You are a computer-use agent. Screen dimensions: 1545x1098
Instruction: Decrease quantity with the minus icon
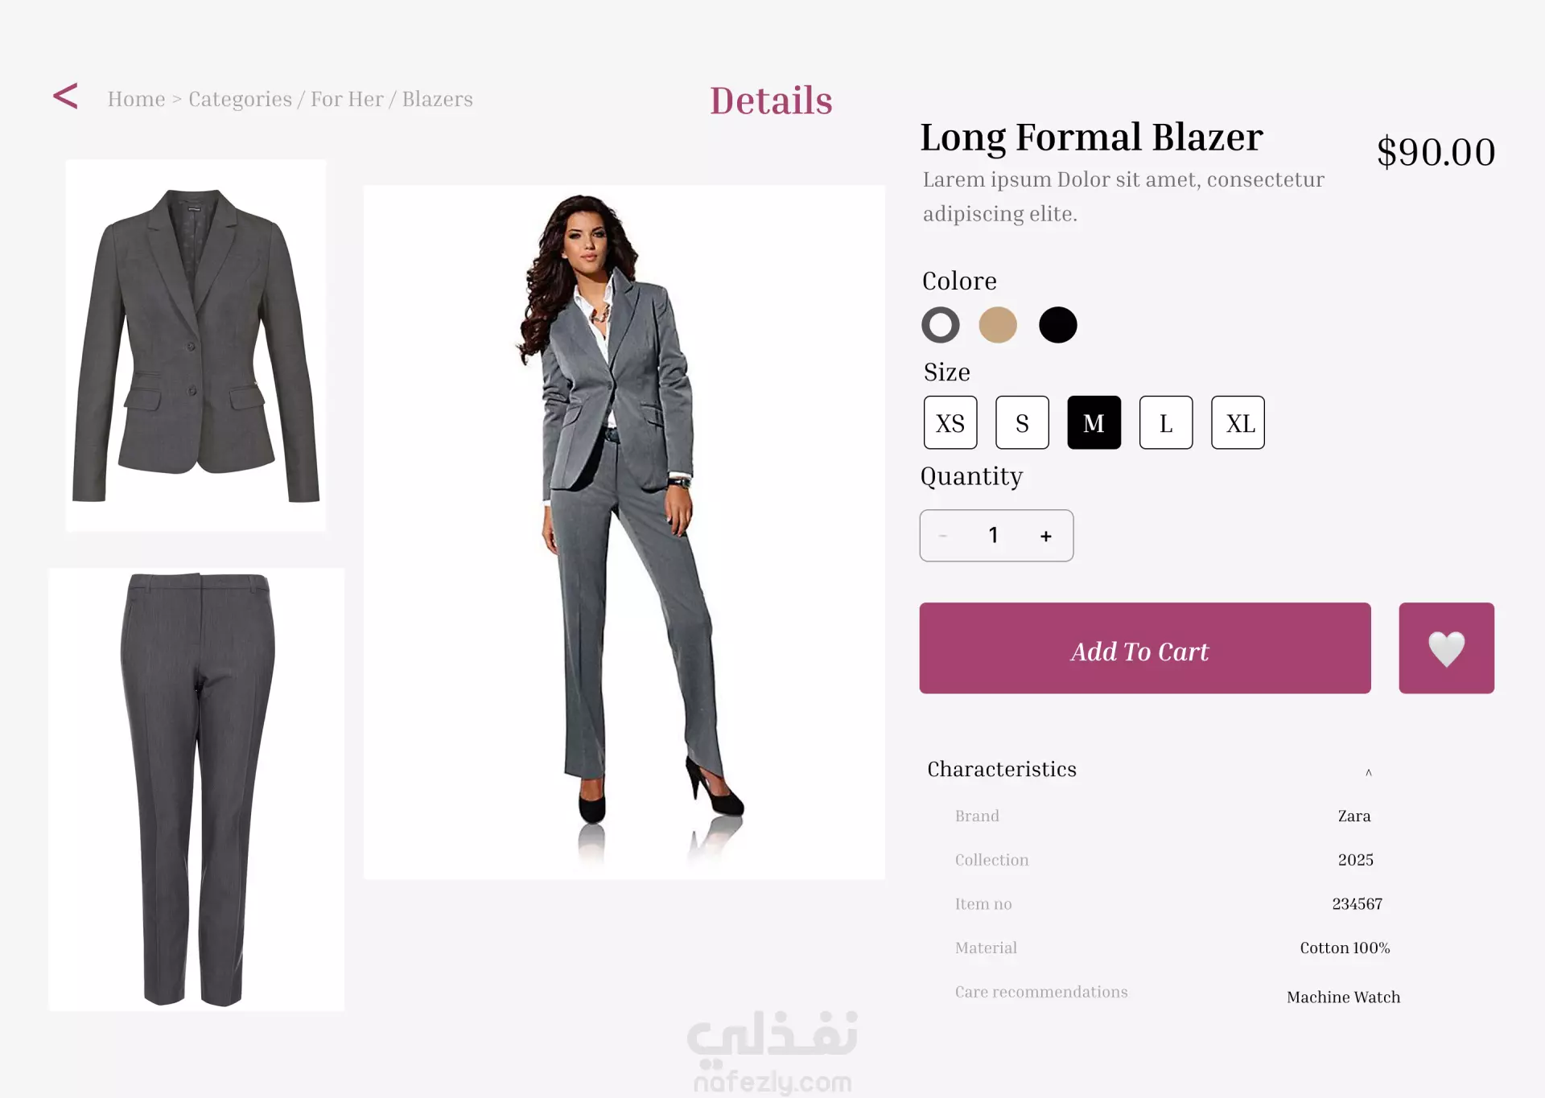click(942, 536)
